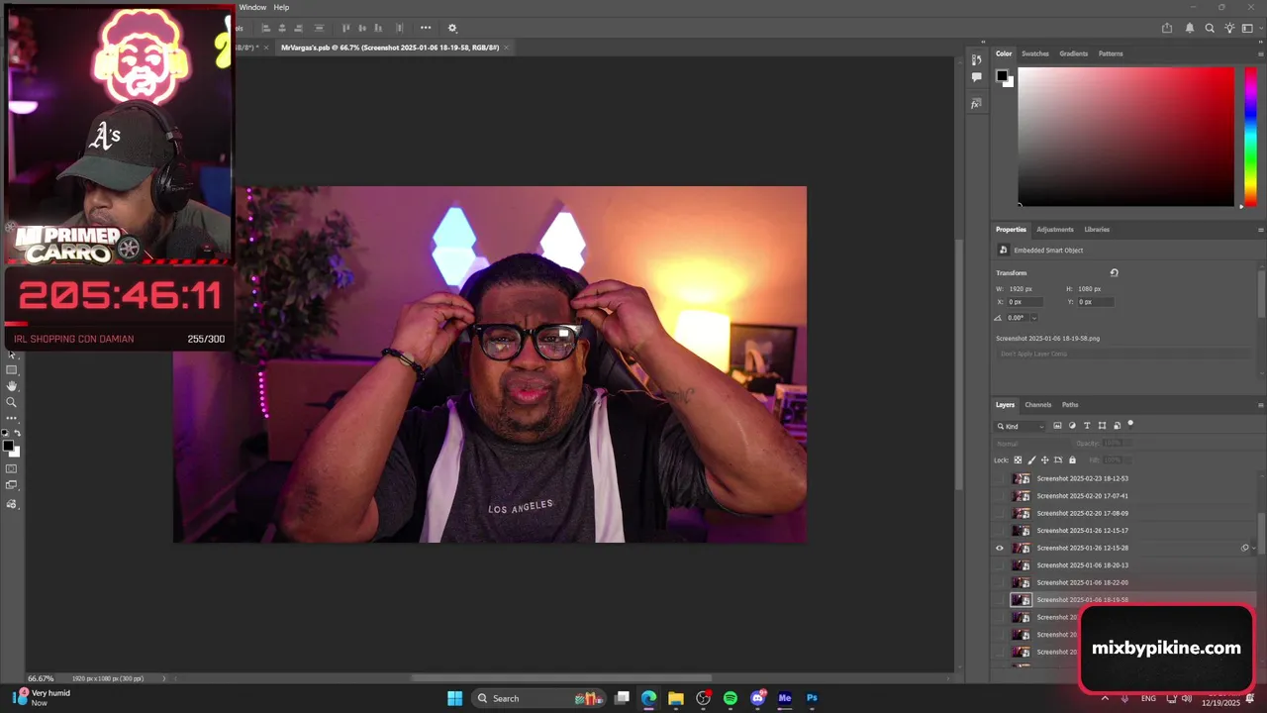Open the options bar settings gear

[x=452, y=28]
